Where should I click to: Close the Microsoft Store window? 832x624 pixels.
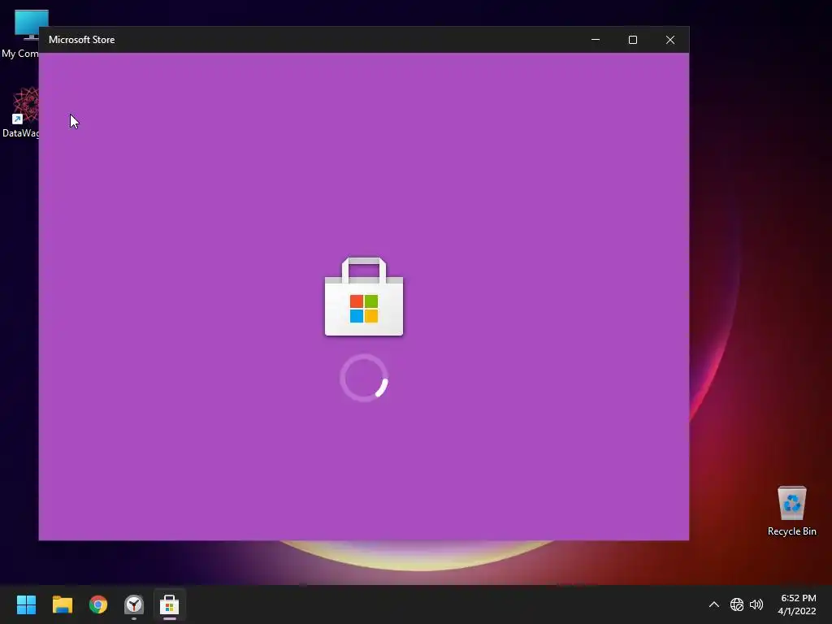(670, 40)
